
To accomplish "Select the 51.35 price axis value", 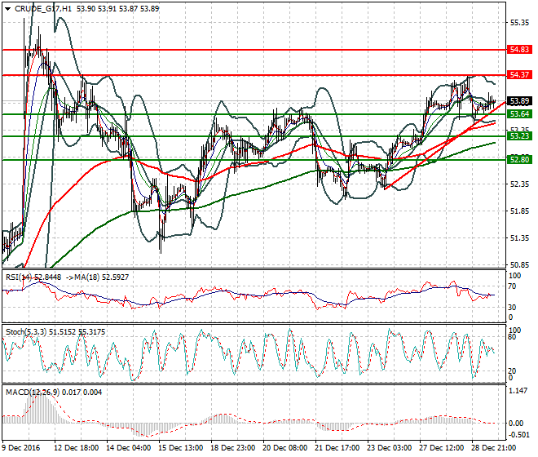I will [519, 237].
